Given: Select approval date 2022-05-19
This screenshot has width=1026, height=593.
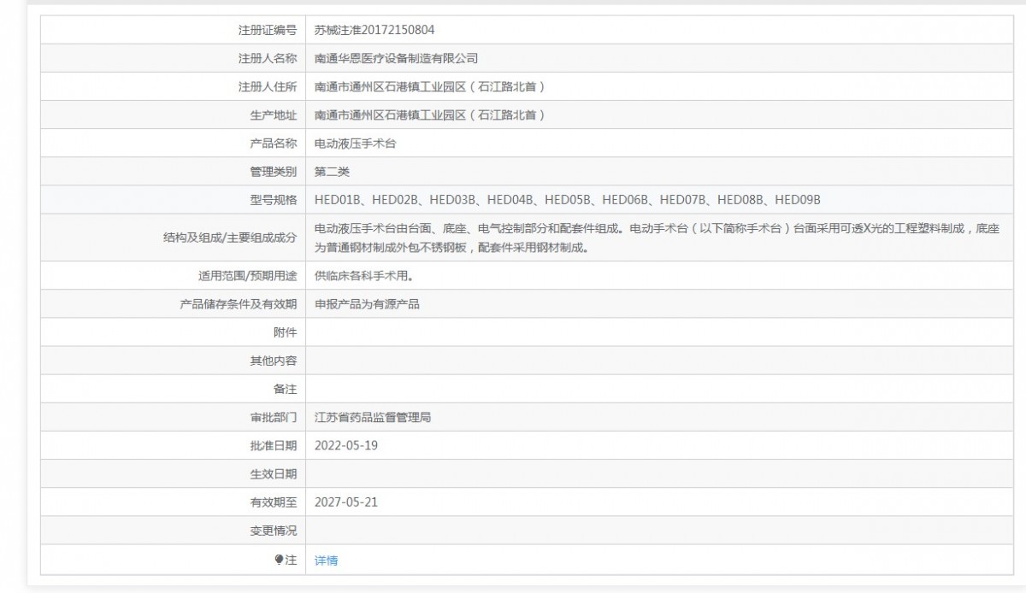Looking at the screenshot, I should pos(346,445).
